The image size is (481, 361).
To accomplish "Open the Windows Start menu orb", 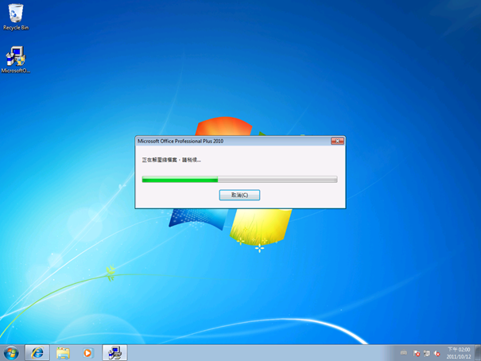I will [x=11, y=353].
